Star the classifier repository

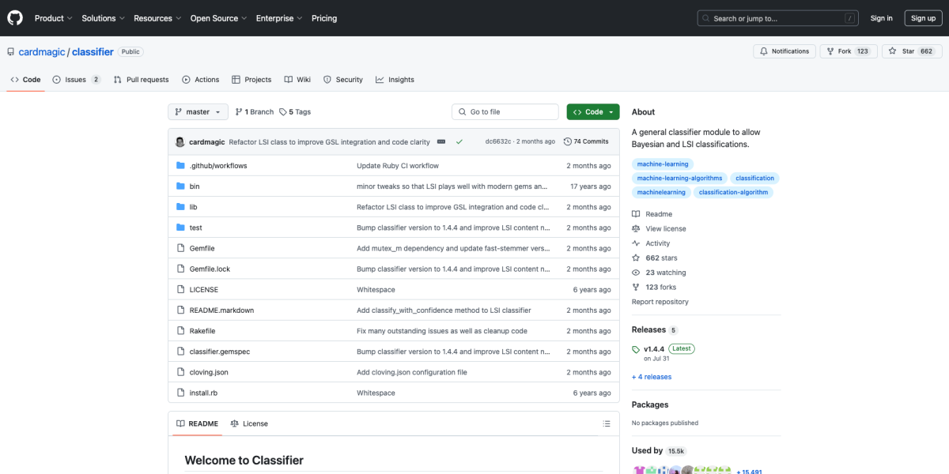tap(902, 51)
